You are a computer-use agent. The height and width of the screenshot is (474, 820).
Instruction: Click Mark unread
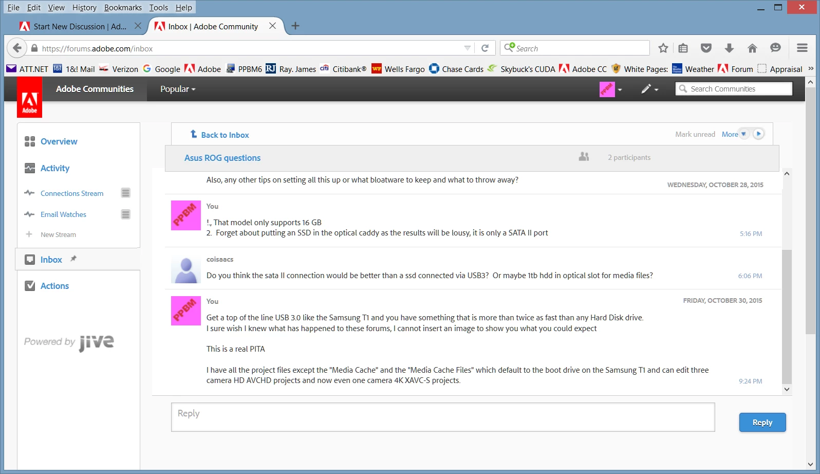695,134
